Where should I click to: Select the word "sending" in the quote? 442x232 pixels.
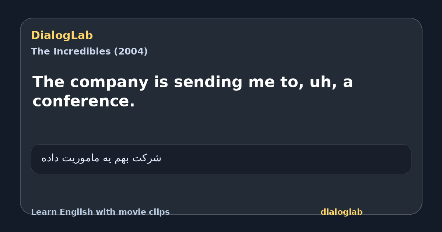click(209, 82)
